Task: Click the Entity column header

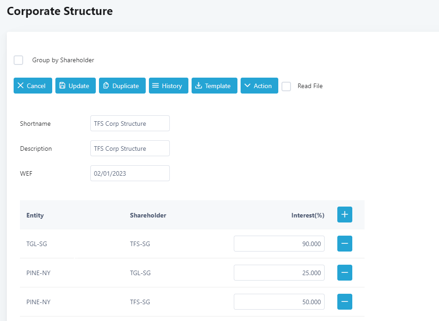Action: pos(35,215)
